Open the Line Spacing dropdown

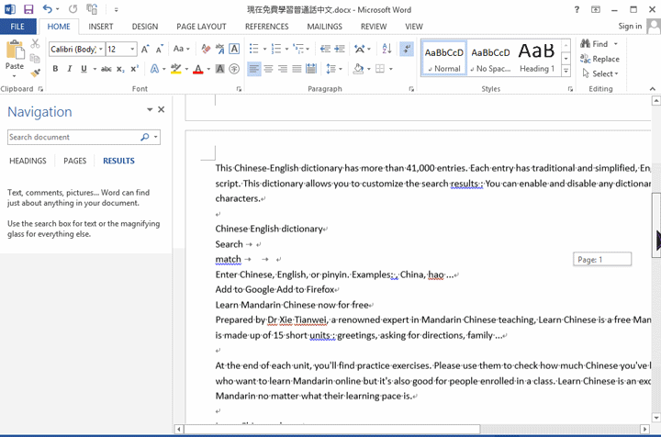334,69
